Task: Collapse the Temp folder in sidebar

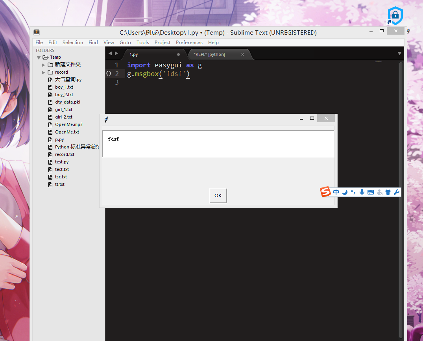Action: (39, 57)
